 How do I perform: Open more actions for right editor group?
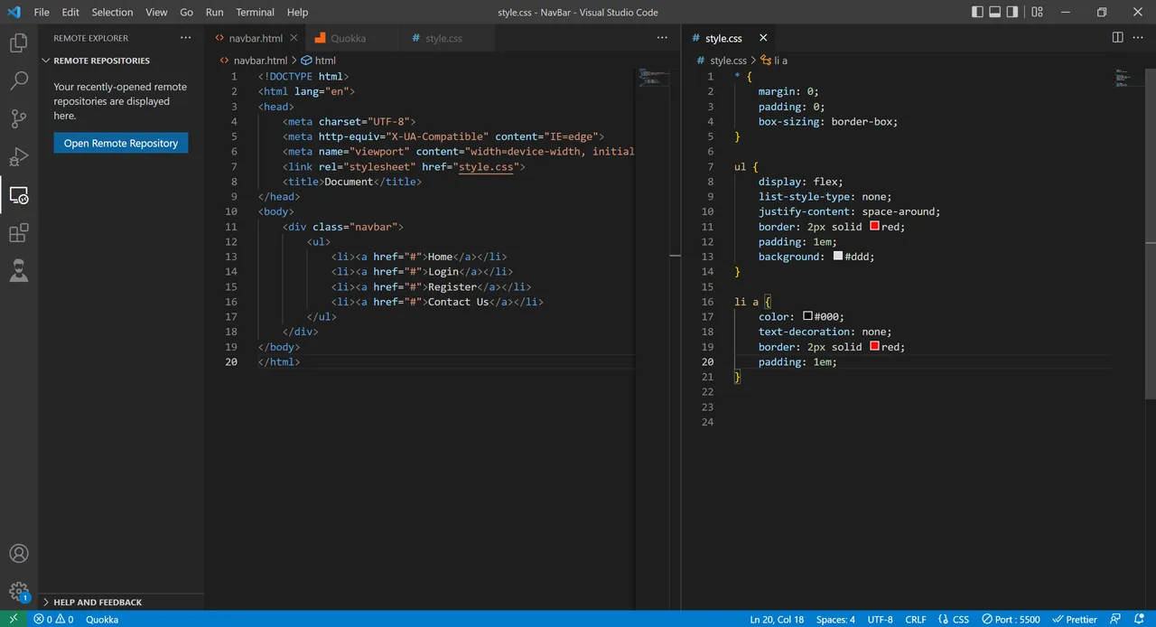1140,38
